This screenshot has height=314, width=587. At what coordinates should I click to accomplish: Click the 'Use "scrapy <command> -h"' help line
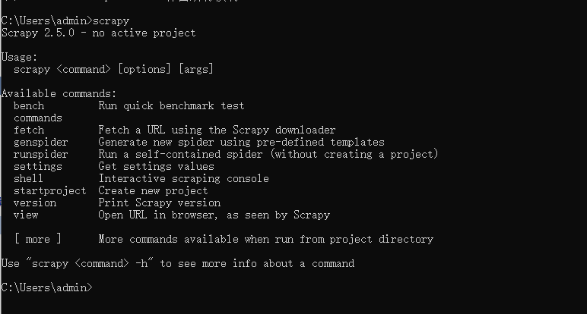(x=178, y=264)
